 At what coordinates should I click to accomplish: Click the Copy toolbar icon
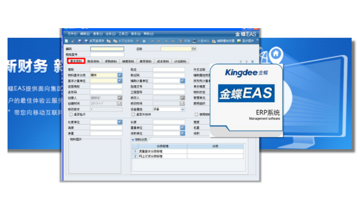(x=109, y=41)
